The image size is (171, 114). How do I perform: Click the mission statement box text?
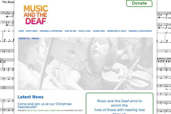coord(119,107)
